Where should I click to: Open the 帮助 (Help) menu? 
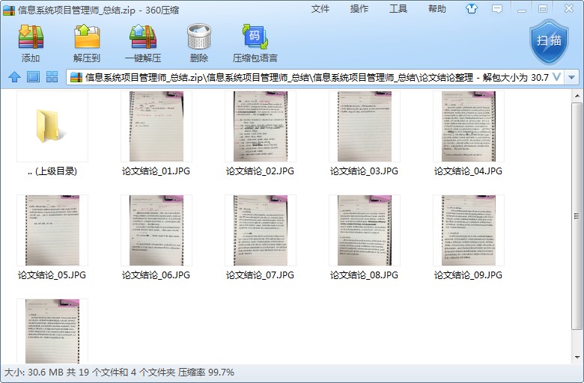coord(437,9)
